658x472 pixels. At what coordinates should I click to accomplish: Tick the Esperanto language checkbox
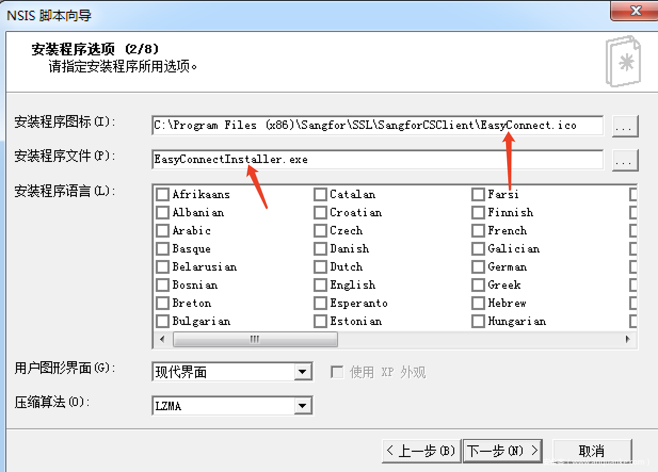point(320,303)
